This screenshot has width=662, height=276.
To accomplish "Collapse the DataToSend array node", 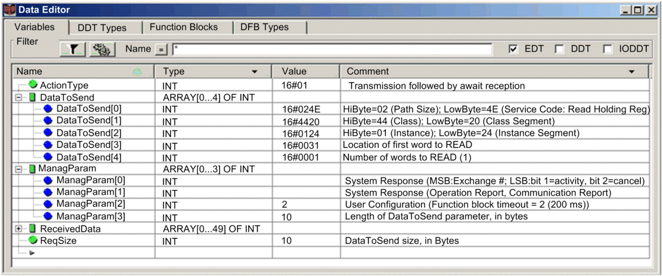I will pos(19,98).
